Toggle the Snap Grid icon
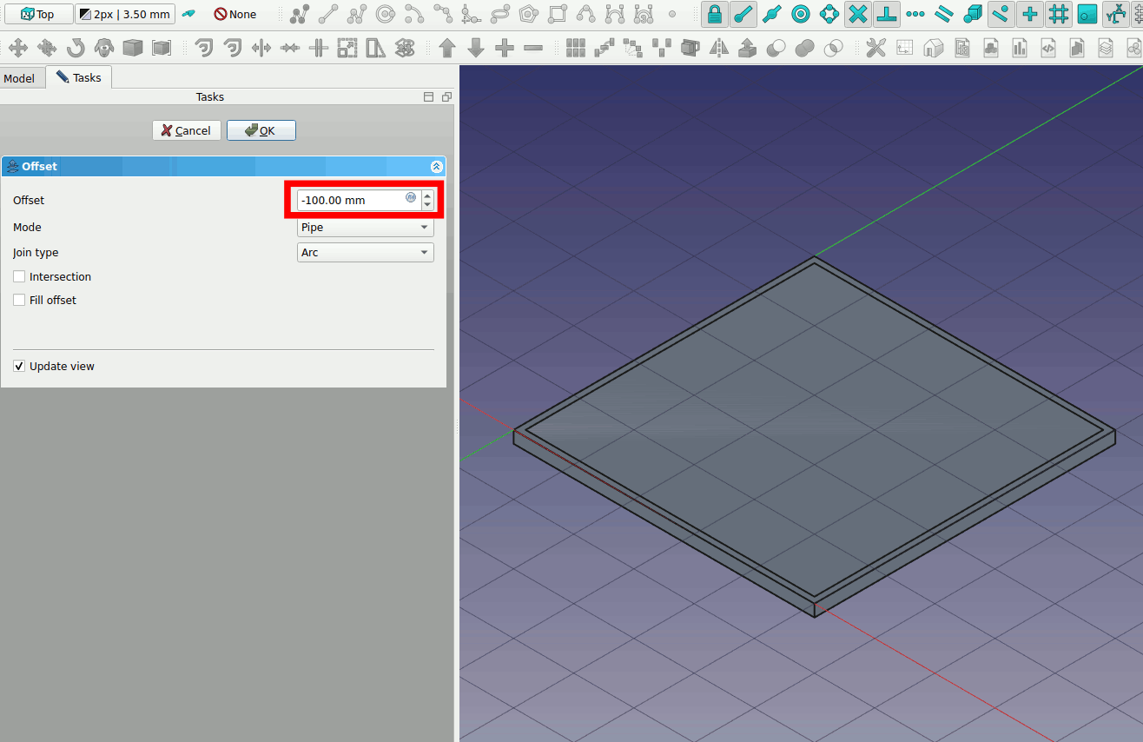The width and height of the screenshot is (1143, 742). click(x=1058, y=14)
